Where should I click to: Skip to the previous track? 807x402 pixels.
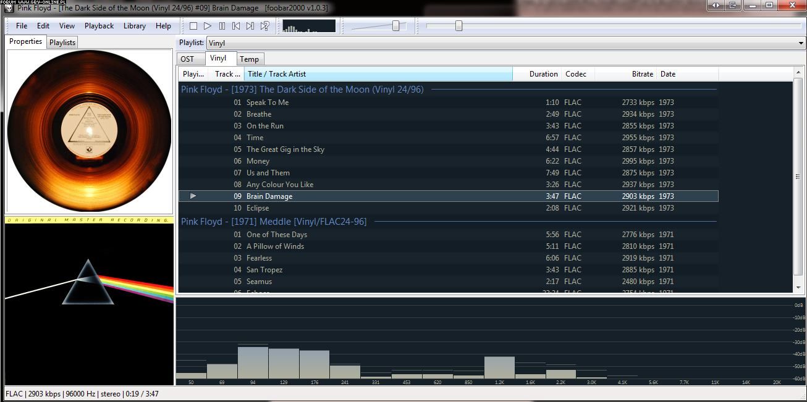pyautogui.click(x=236, y=26)
